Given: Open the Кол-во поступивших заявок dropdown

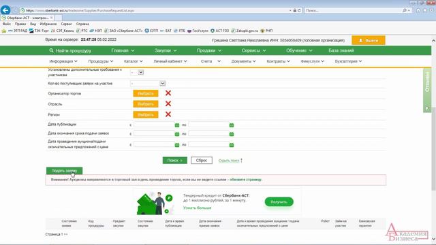Looking at the screenshot, I should [x=148, y=83].
